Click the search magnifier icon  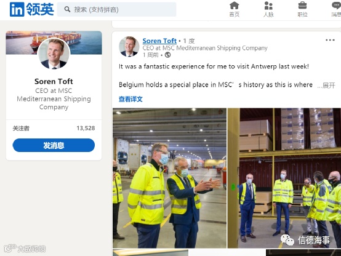pyautogui.click(x=68, y=9)
